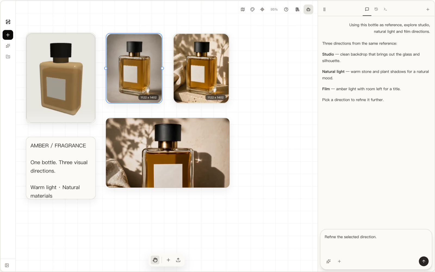Click 'Pick a direction to refine it further.' text
Image resolution: width=435 pixels, height=272 pixels.
[x=353, y=100]
